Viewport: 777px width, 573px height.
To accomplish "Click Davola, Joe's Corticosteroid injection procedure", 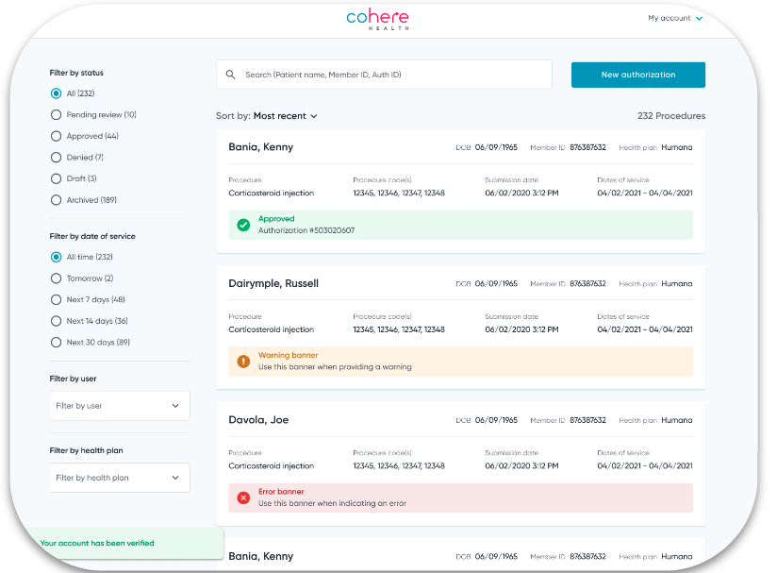I will click(x=271, y=465).
